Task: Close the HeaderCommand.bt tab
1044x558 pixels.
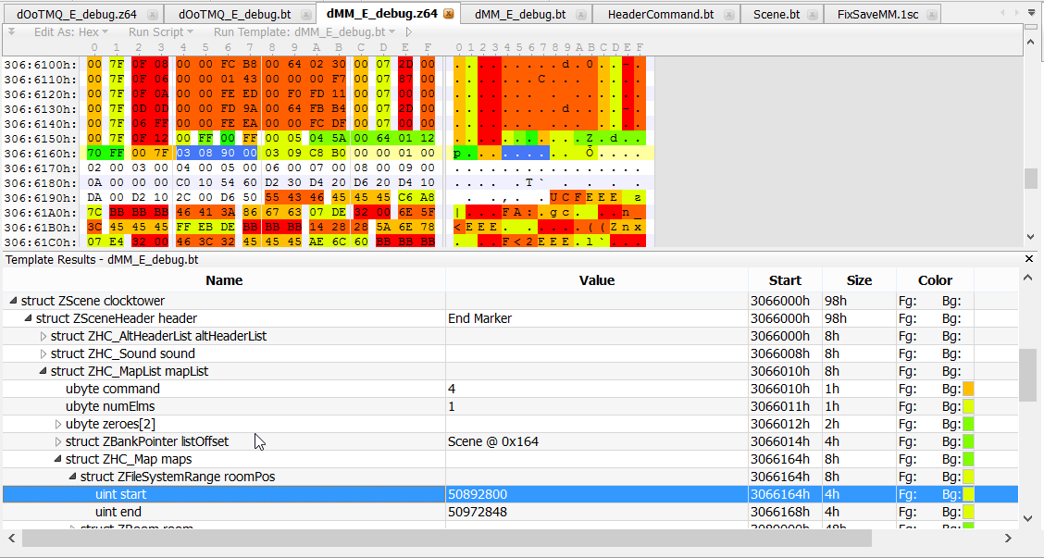Action: pos(729,14)
